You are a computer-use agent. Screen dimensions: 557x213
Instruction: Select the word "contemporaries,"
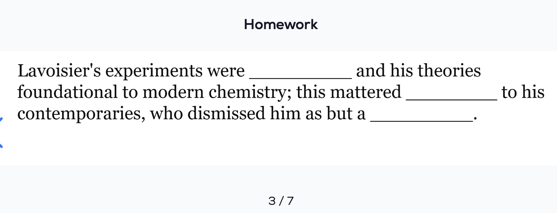point(81,115)
